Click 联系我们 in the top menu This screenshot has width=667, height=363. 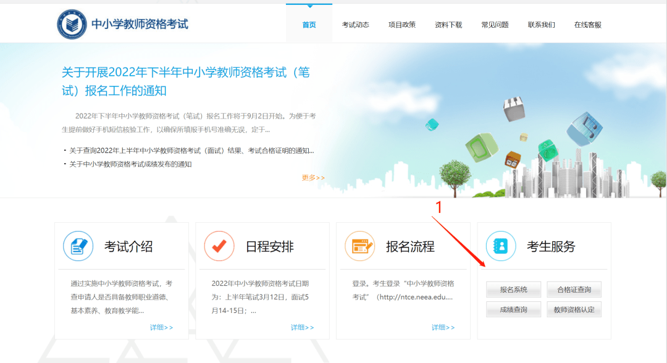541,25
